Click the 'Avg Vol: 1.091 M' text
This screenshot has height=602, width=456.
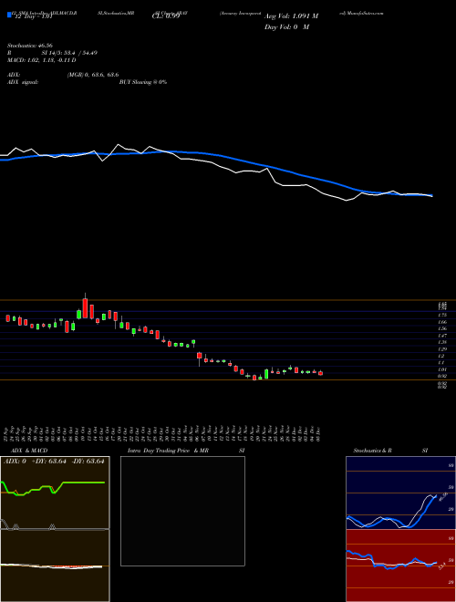291,16
